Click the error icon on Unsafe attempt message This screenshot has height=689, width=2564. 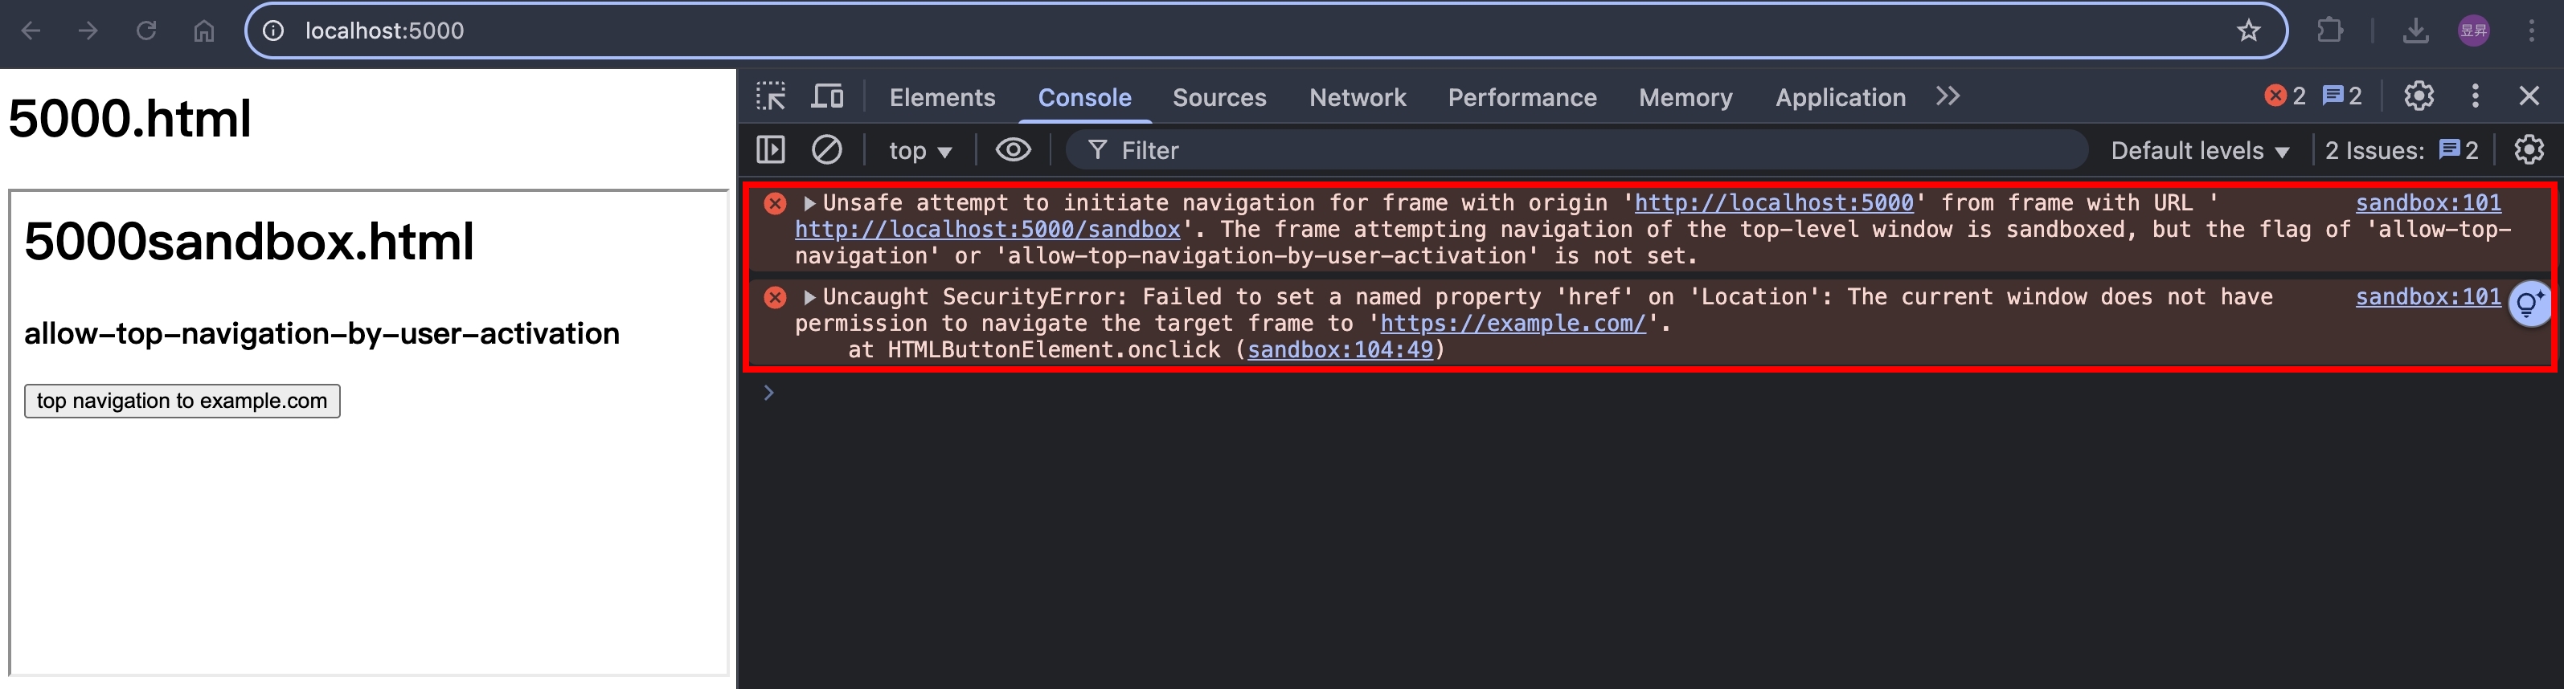(776, 204)
